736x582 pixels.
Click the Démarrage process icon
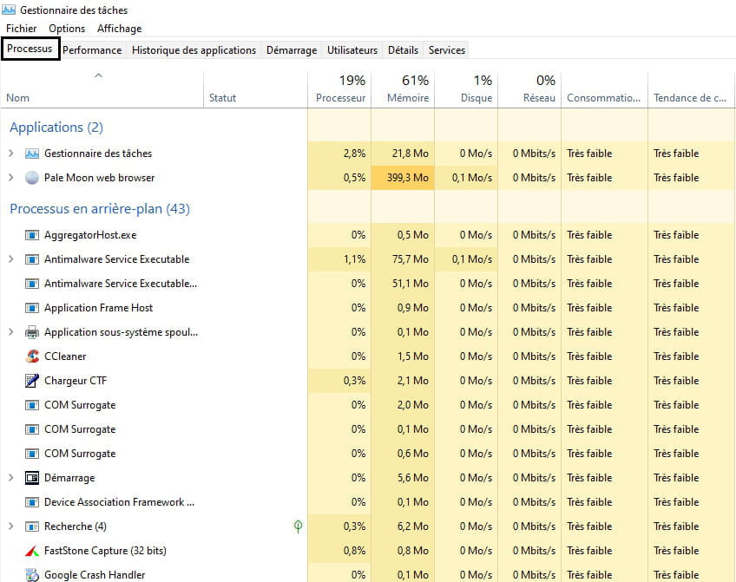point(32,478)
